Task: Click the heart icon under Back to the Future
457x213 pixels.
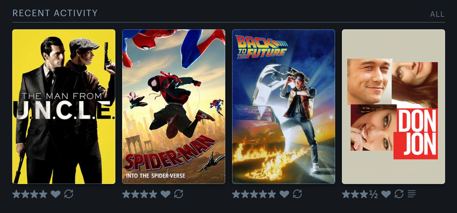Action: click(x=284, y=194)
